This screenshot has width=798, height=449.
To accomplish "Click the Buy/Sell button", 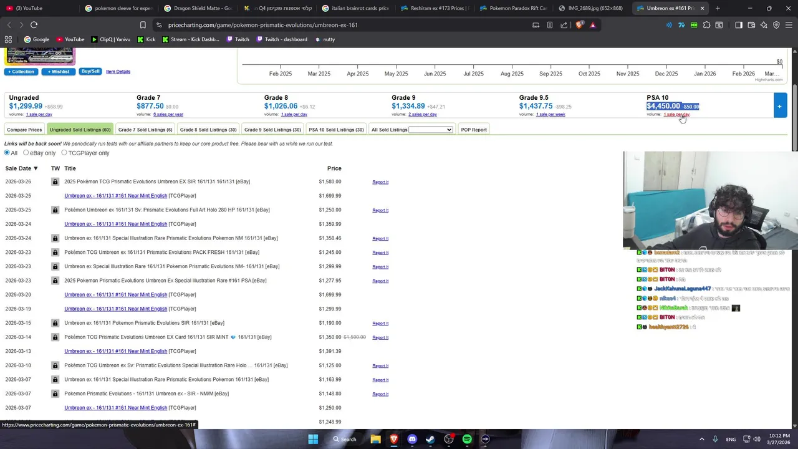I will 90,71.
